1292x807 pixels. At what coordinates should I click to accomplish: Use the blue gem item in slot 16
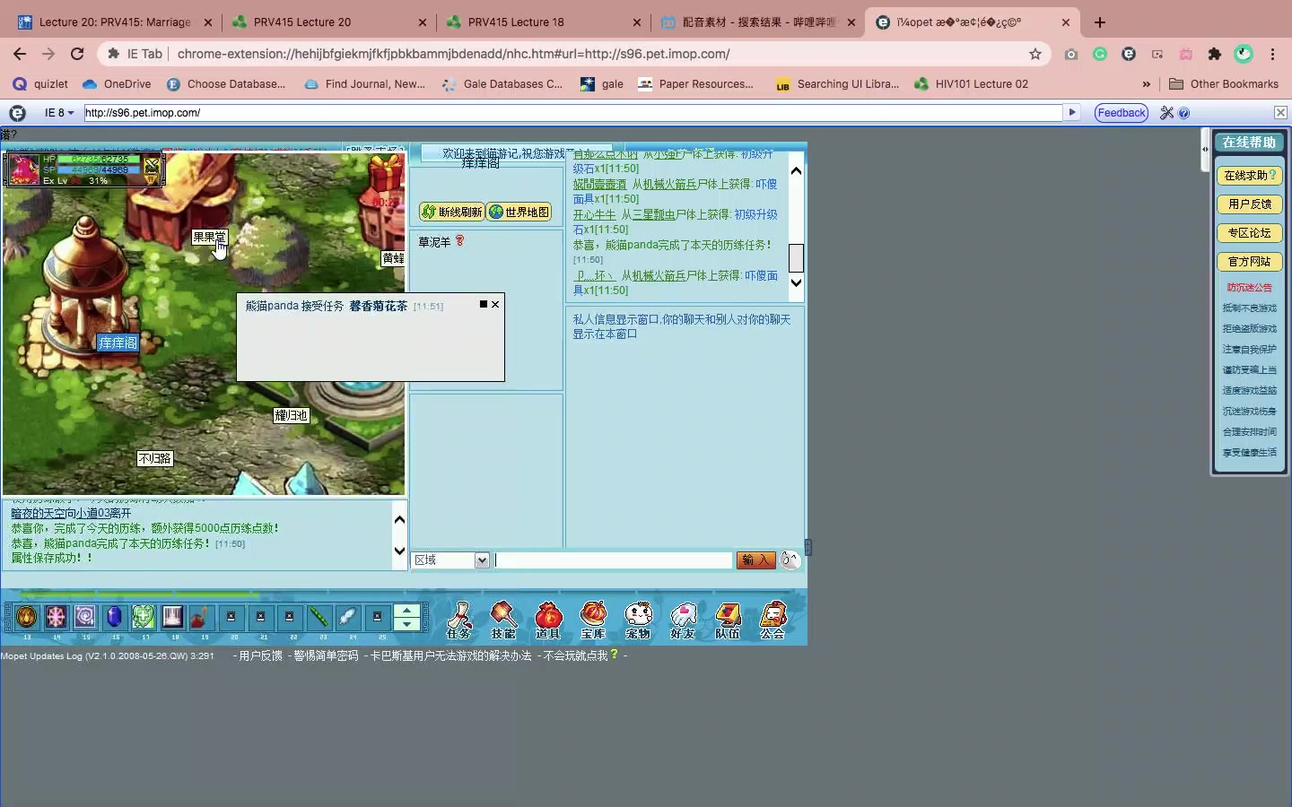[114, 617]
